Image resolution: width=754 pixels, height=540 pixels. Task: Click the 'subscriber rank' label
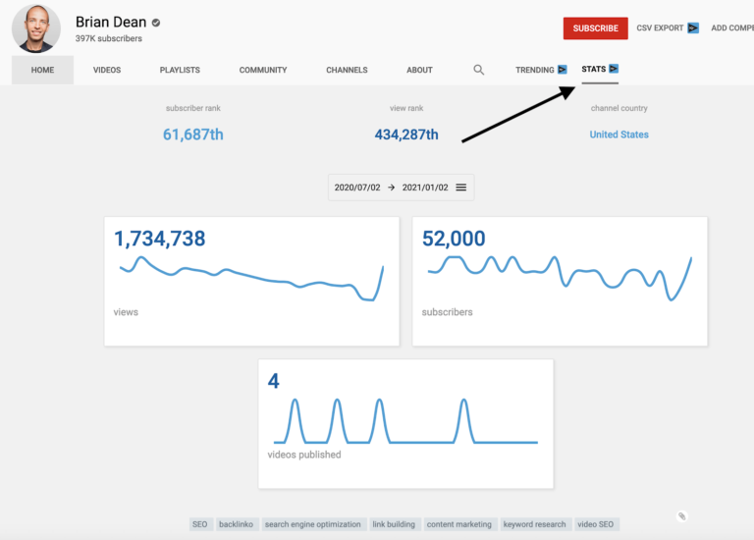click(193, 108)
